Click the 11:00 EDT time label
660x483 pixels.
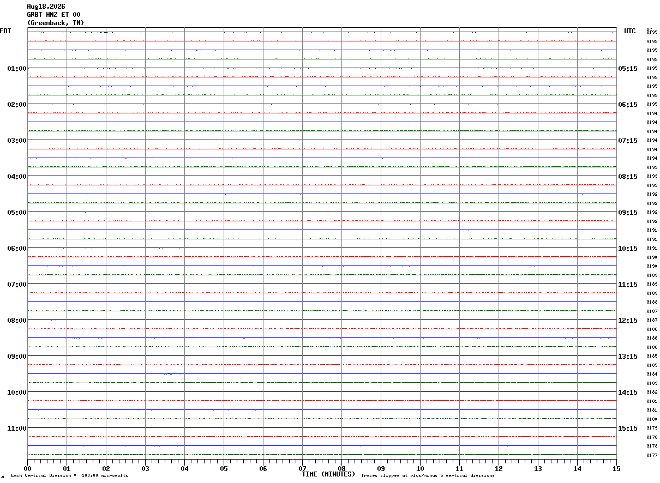(x=17, y=428)
